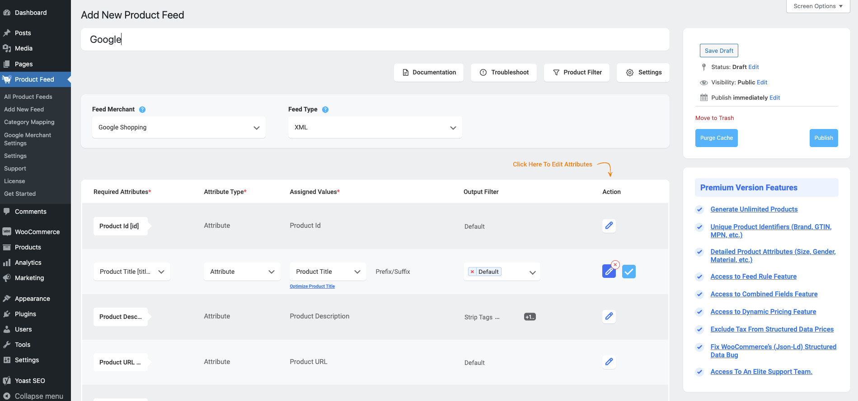Open the Feed Type XML dropdown
The height and width of the screenshot is (401, 858).
point(375,127)
